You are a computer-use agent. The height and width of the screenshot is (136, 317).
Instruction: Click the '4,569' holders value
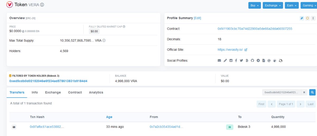(64, 51)
